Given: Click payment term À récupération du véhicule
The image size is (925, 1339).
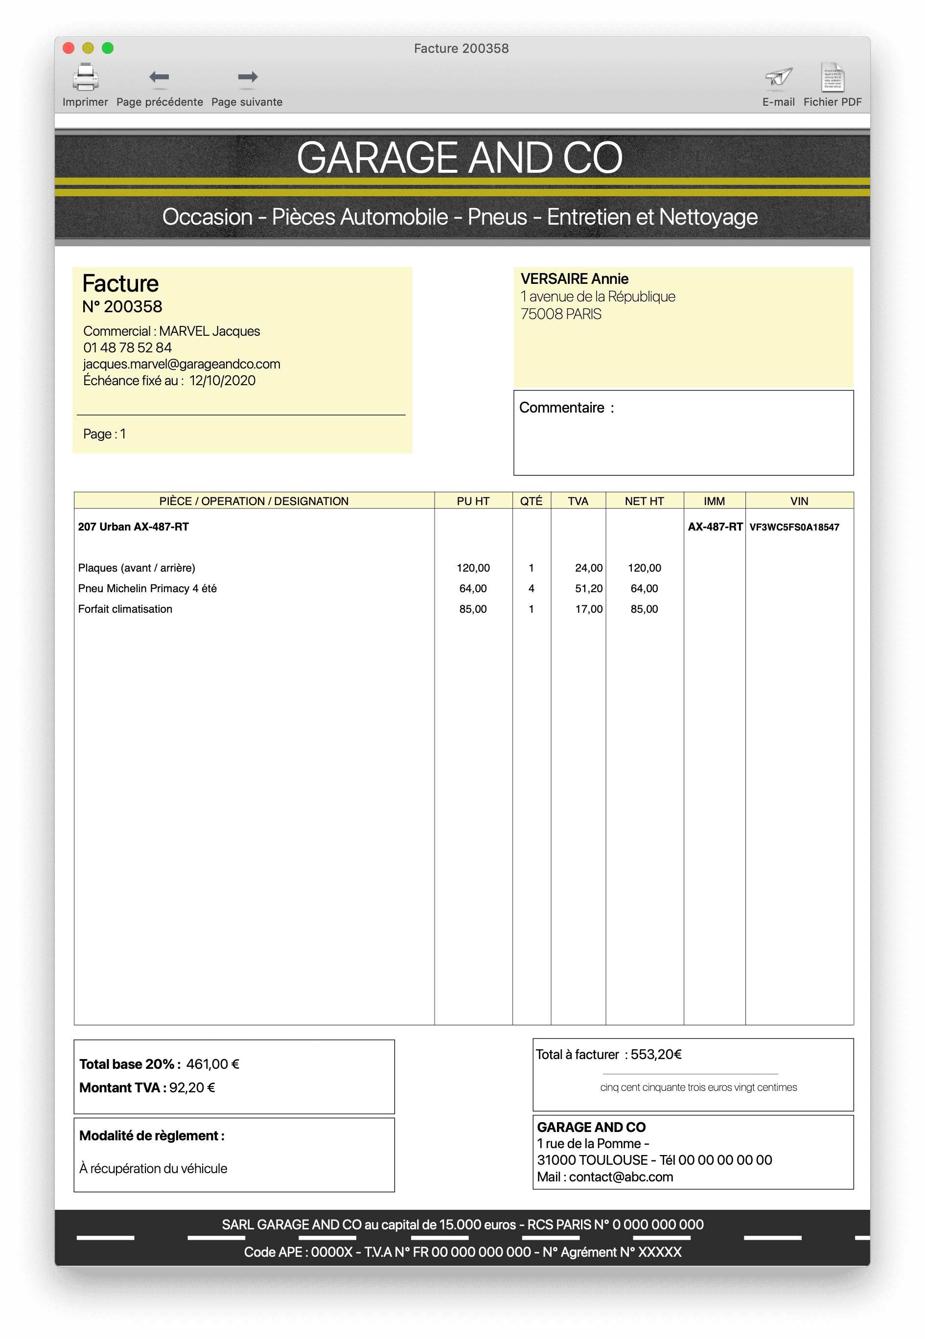Looking at the screenshot, I should [x=153, y=1169].
